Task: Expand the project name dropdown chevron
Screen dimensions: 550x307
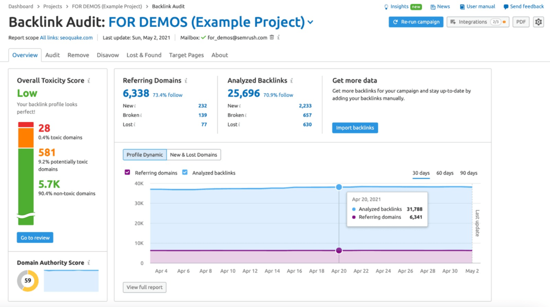Action: (x=310, y=23)
